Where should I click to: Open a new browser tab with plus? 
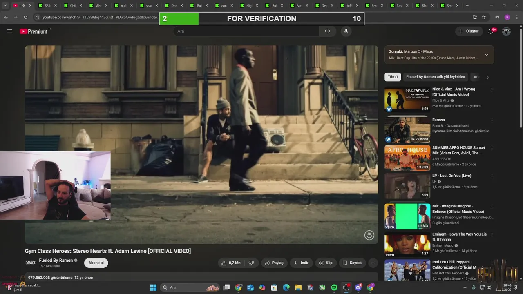[467, 6]
